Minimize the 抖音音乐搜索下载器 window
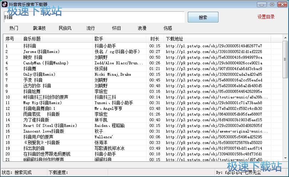The width and height of the screenshot is (289, 177). pyautogui.click(x=262, y=4)
